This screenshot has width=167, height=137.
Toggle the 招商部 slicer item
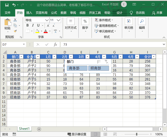[99, 68]
